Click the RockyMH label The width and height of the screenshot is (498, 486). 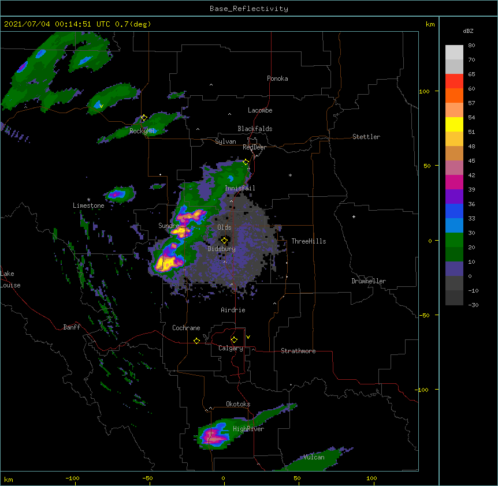[142, 131]
